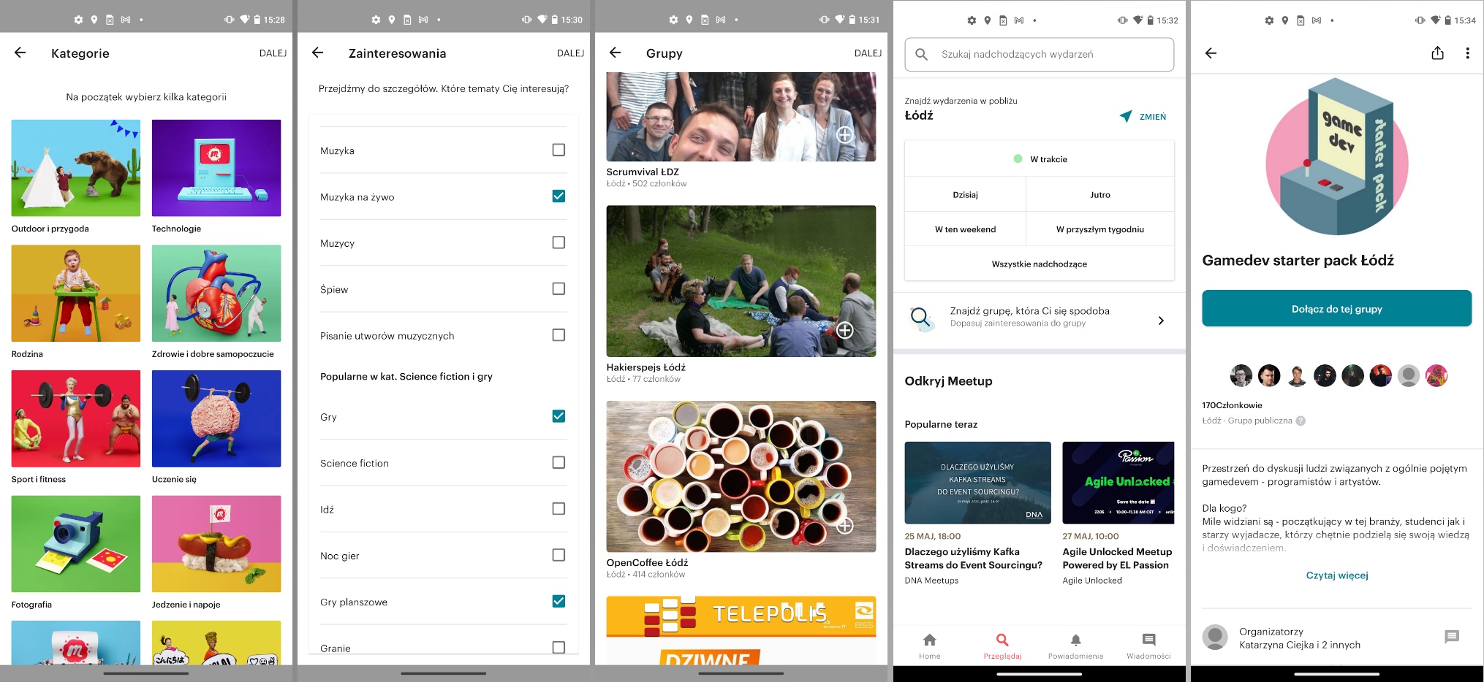Tap DALEJ on the Kategorie screen
The width and height of the screenshot is (1484, 682).
(273, 53)
